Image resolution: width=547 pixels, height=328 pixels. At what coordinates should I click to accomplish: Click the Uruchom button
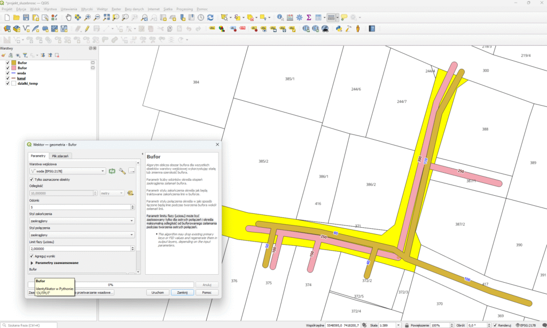pos(158,292)
